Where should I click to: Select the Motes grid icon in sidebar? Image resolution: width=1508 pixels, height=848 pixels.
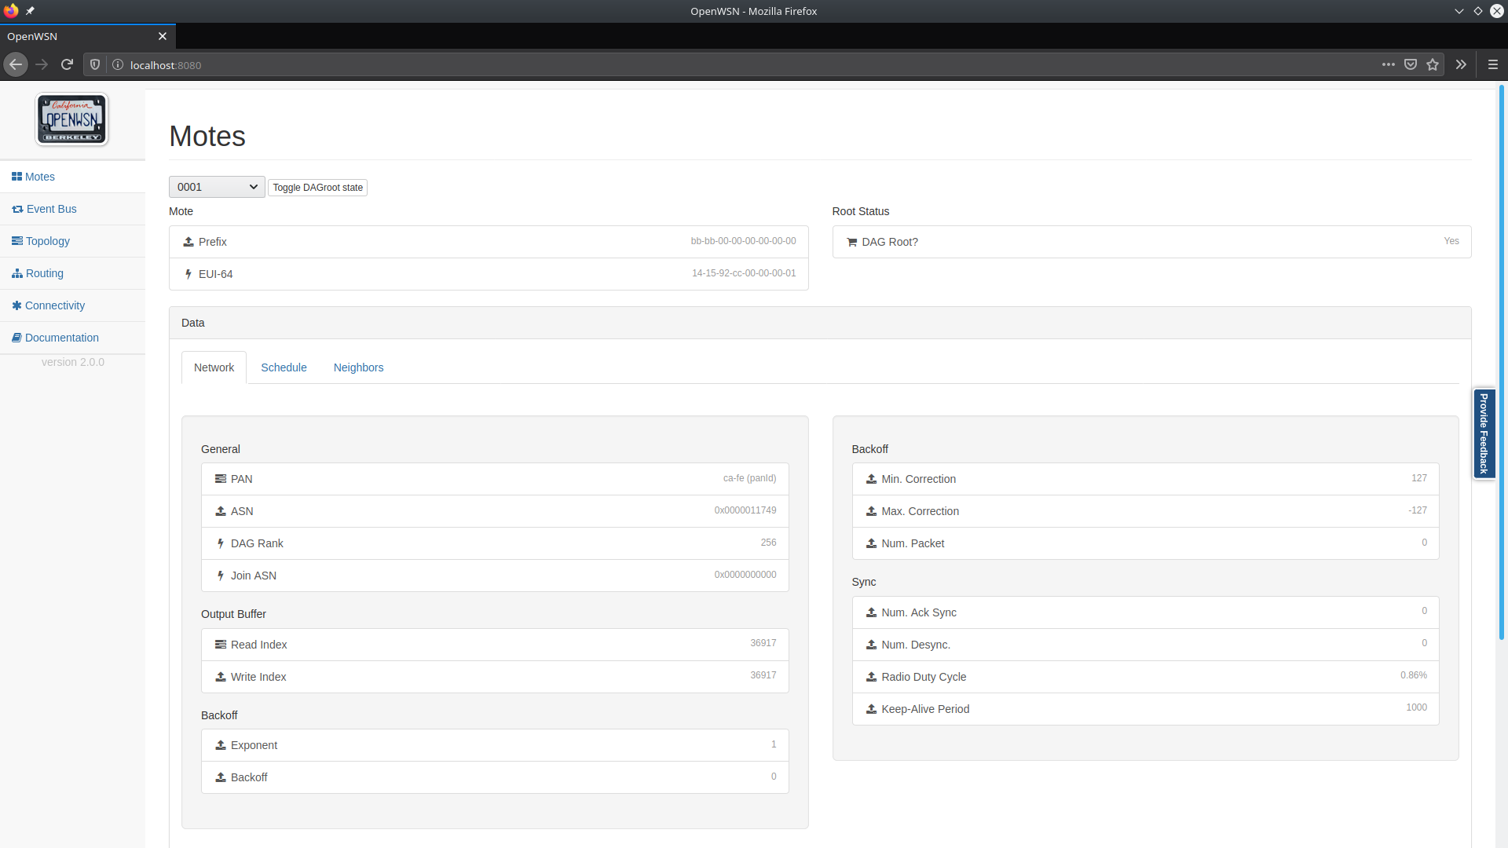[x=17, y=177]
